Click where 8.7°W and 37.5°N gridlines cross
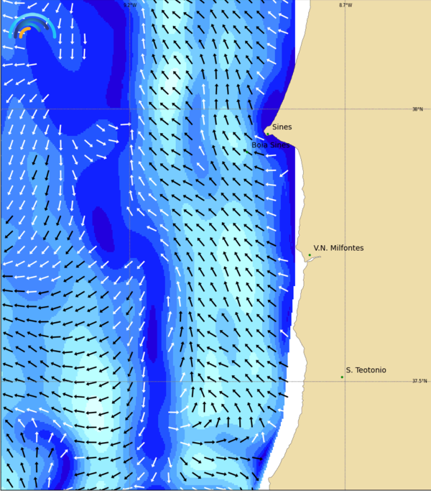Viewport: 431px width, 491px height. (345, 382)
